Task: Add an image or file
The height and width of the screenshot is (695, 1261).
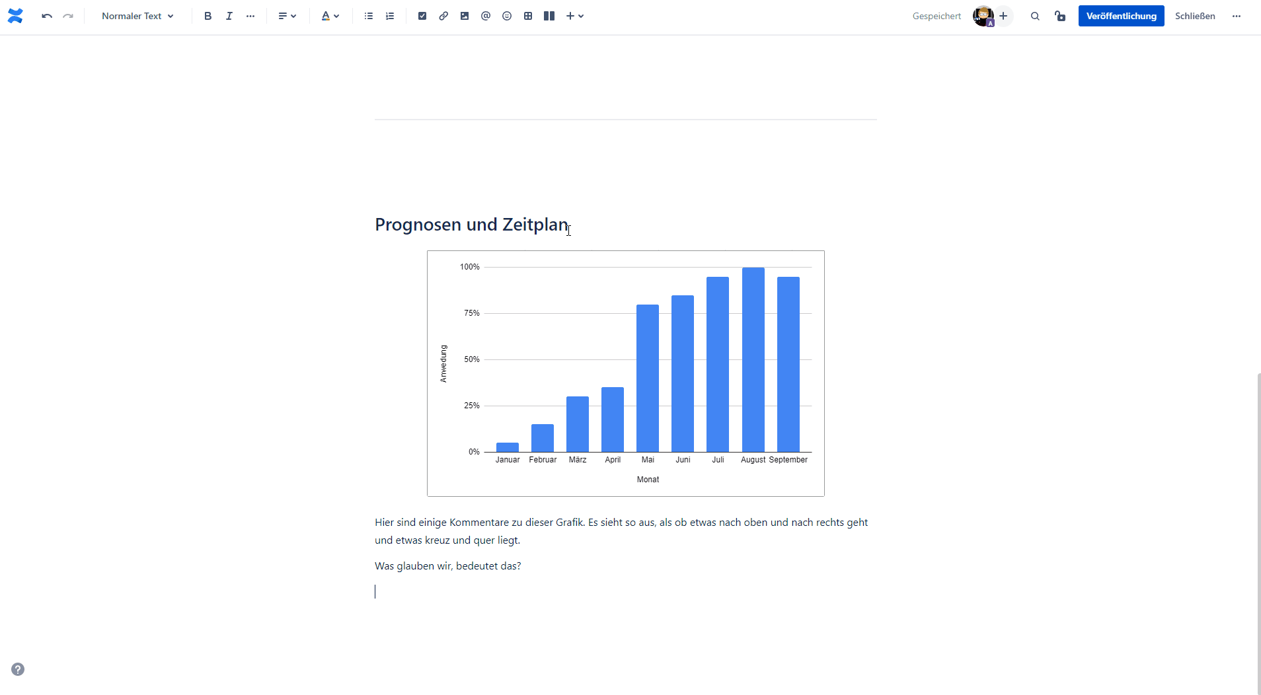Action: [465, 16]
